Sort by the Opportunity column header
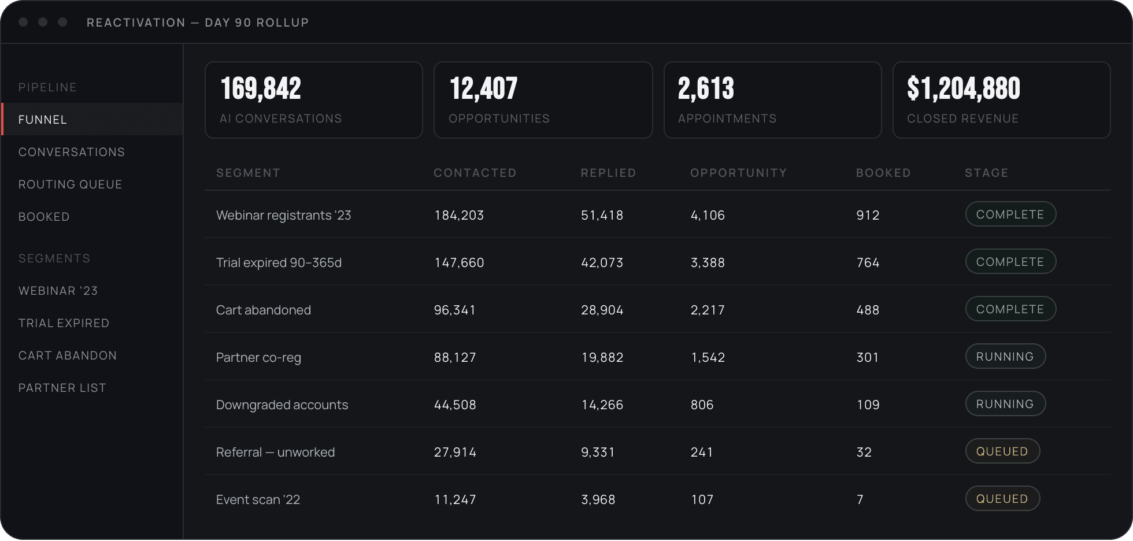Viewport: 1133px width, 541px height. point(738,173)
